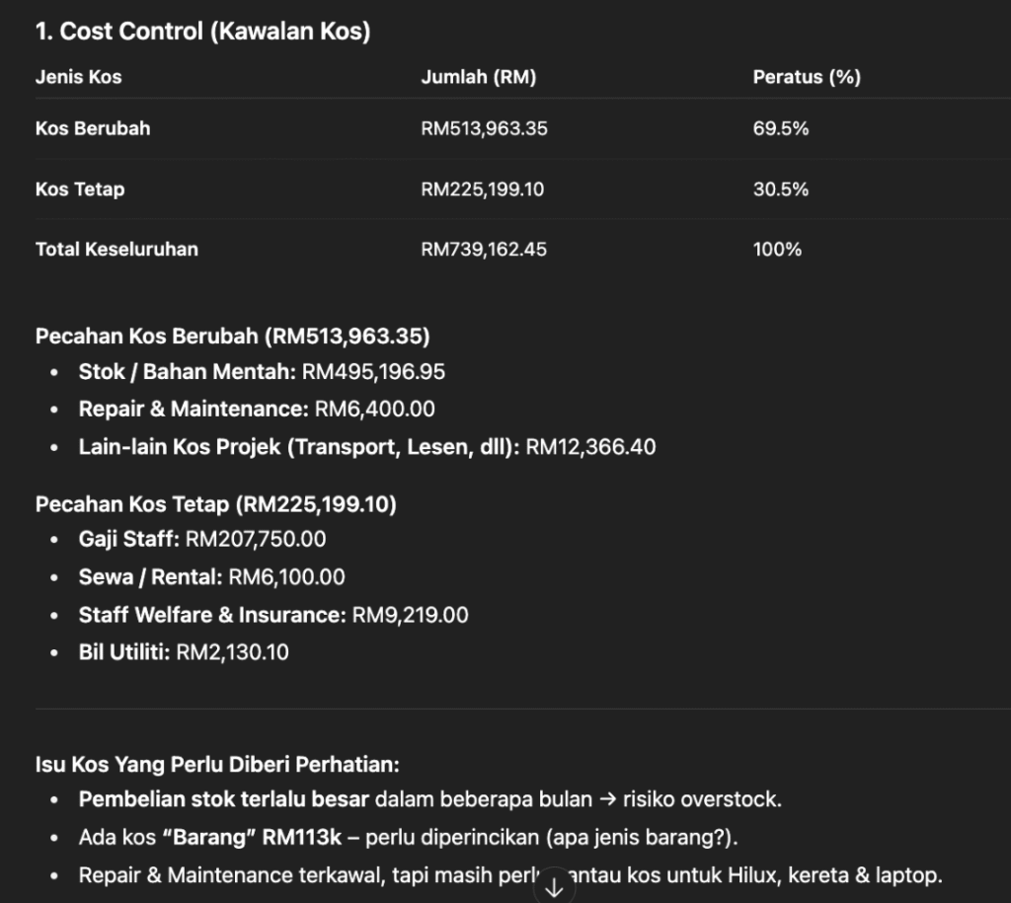Click the "Pecahan Kos Berubah" subheading
1011x903 pixels.
click(x=232, y=337)
